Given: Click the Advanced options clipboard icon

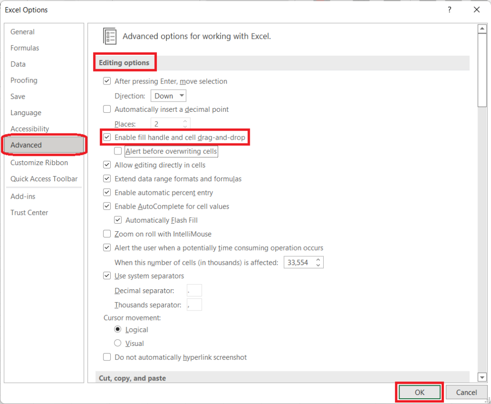Looking at the screenshot, I should coord(110,36).
